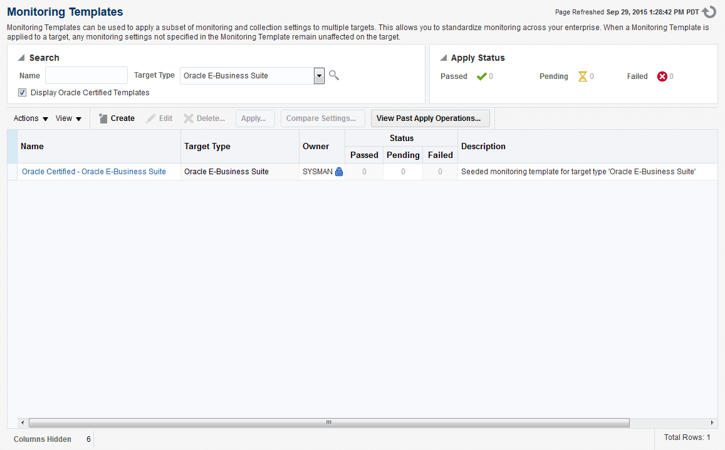Click the scrollbar left arrow
Screen dimensions: 725x450
(x=23, y=422)
